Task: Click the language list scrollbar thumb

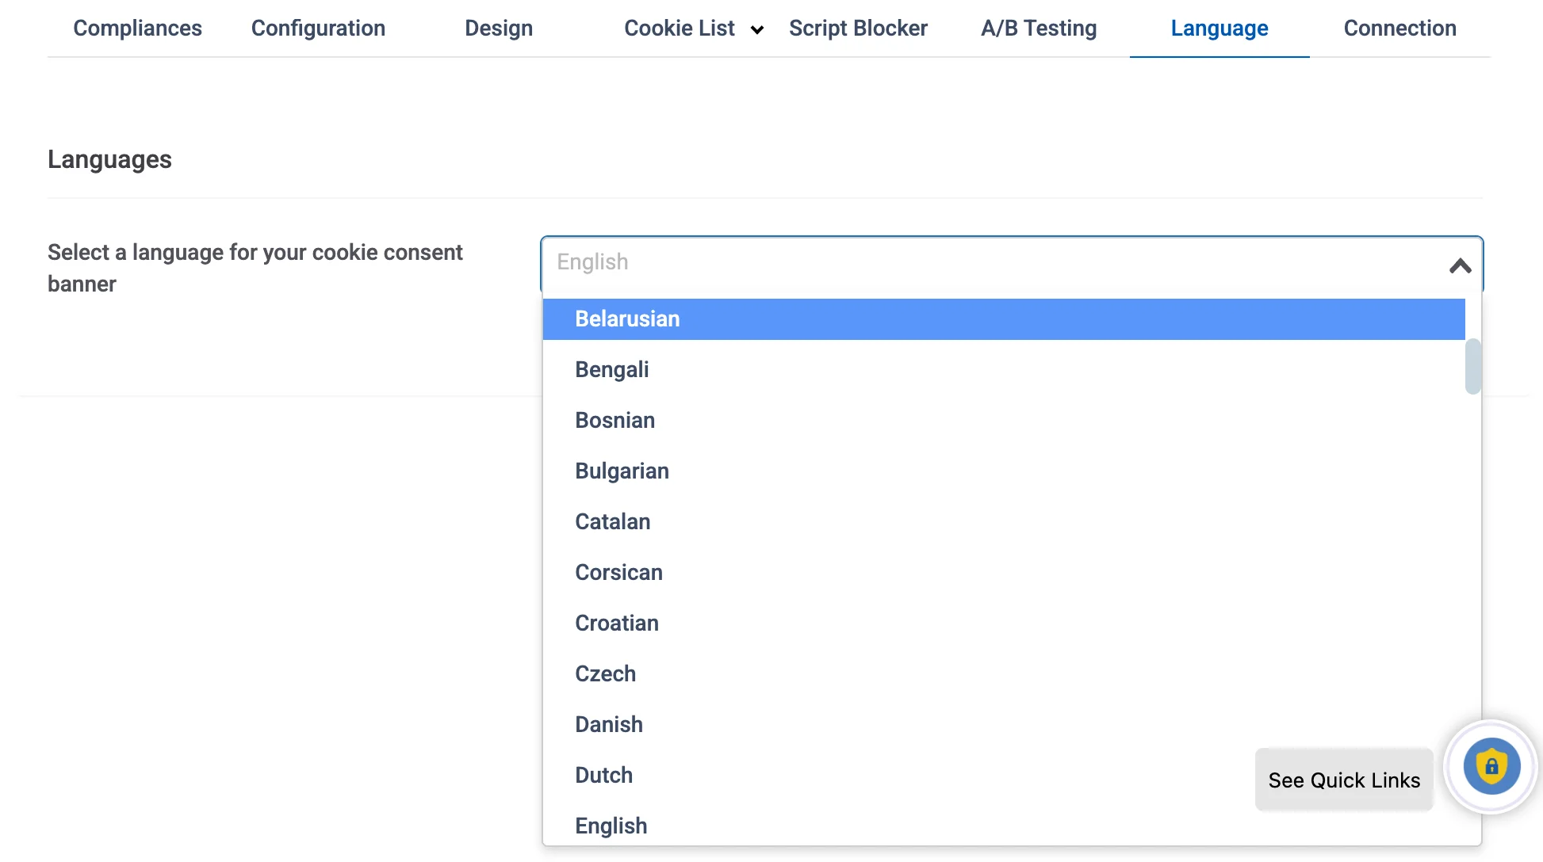Action: [x=1472, y=366]
